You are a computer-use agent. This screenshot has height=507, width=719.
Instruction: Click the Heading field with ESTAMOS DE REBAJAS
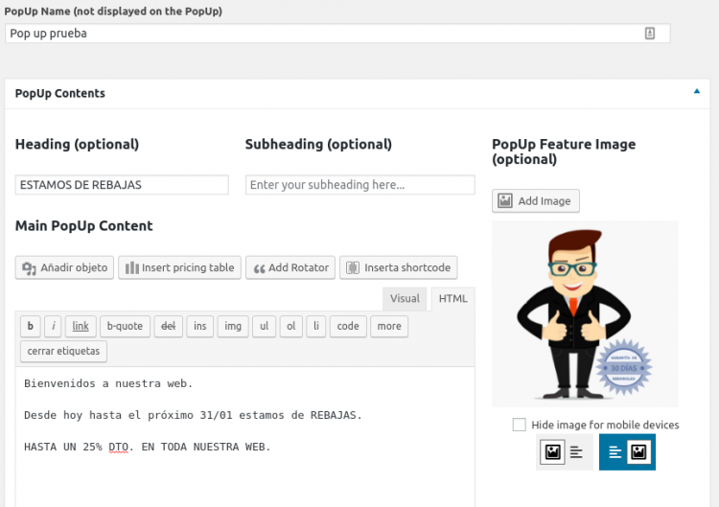coord(122,185)
